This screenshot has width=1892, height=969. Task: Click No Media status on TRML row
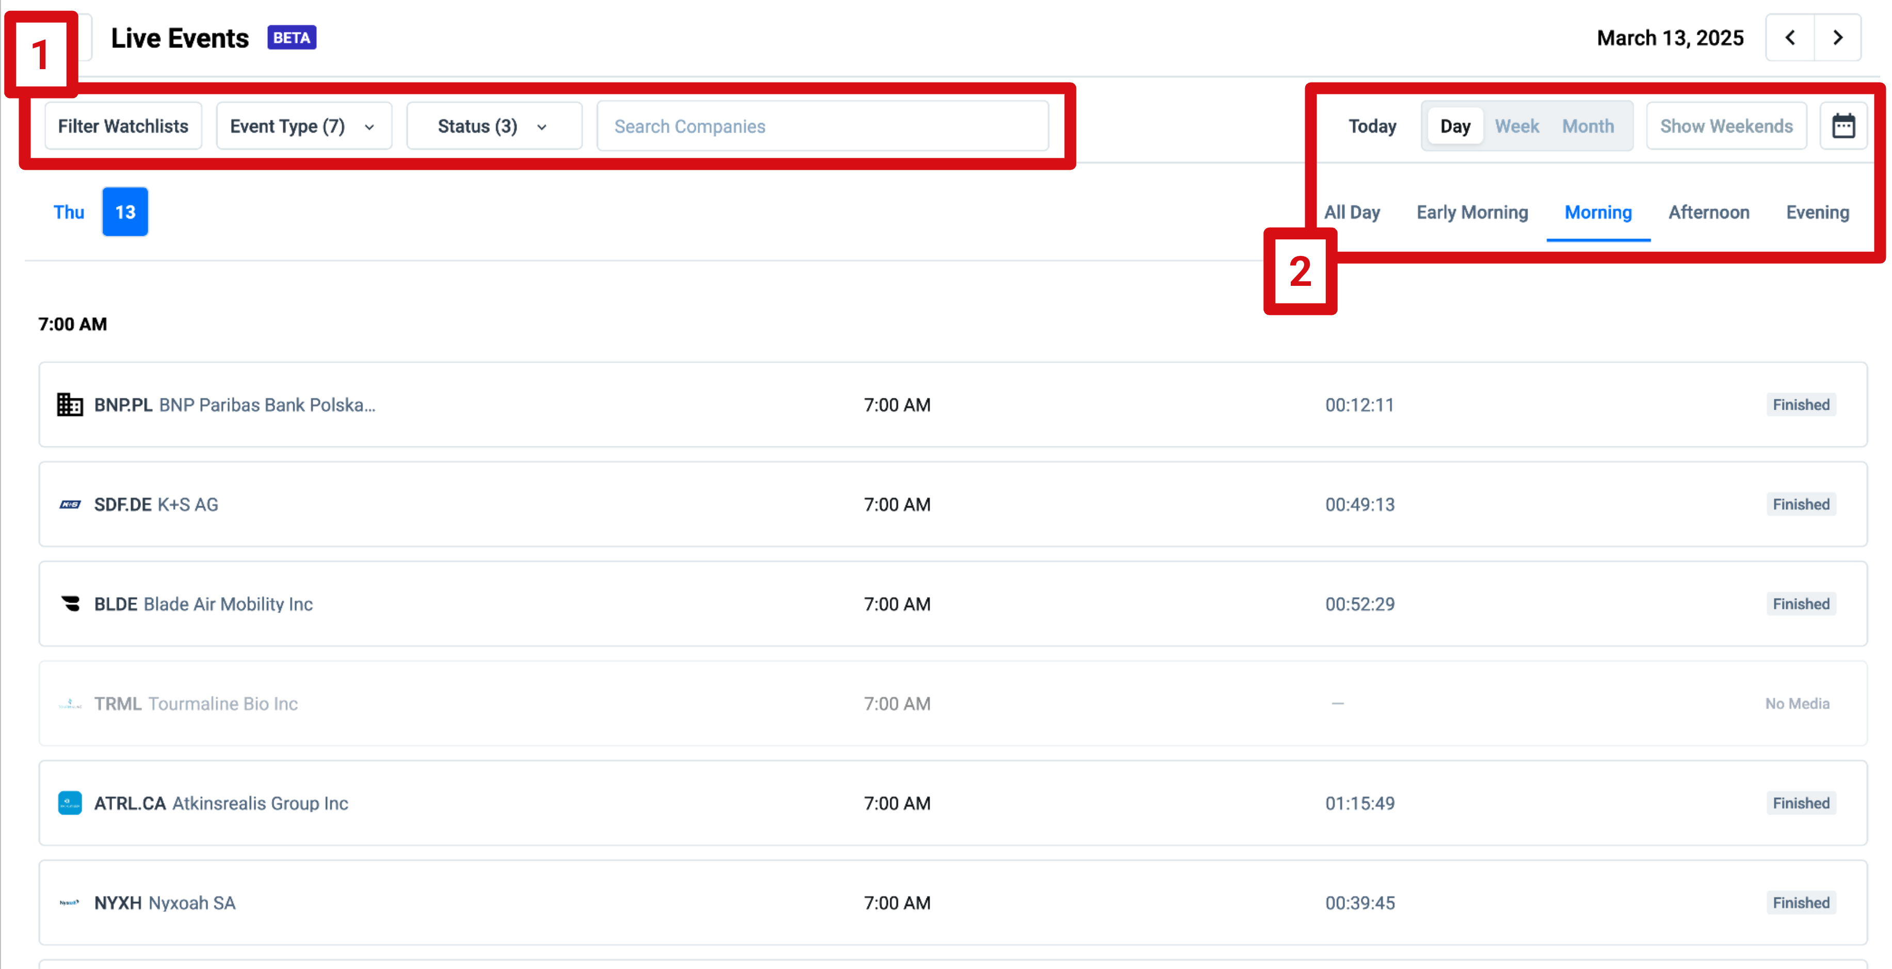tap(1797, 703)
